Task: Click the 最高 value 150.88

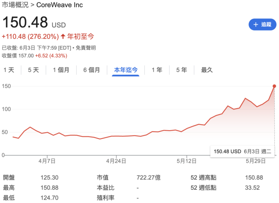Action: point(50,188)
